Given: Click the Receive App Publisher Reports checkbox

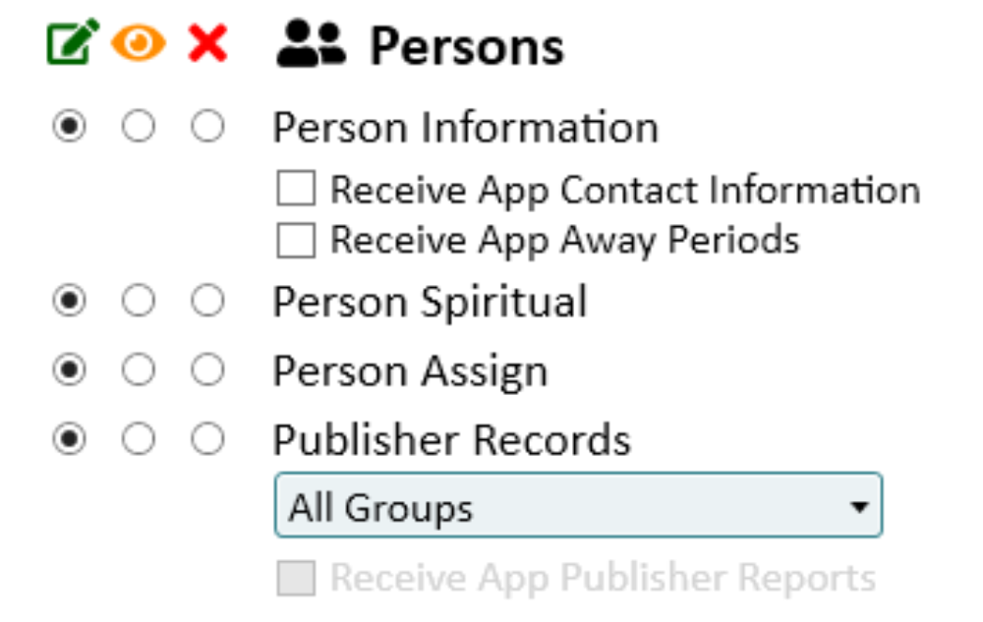Looking at the screenshot, I should tap(296, 579).
